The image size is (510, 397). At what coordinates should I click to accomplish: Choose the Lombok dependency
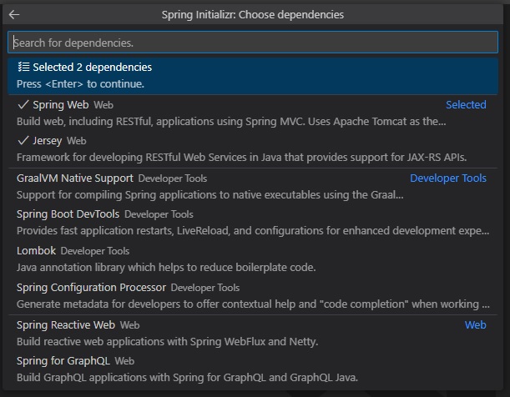tap(35, 250)
